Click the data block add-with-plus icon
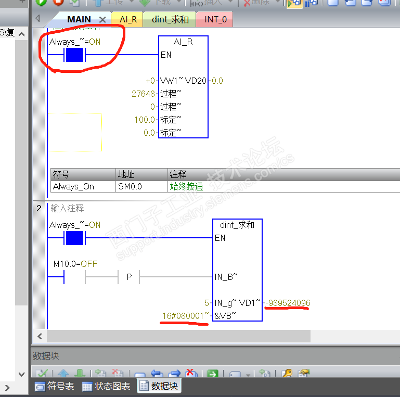 coord(265,373)
